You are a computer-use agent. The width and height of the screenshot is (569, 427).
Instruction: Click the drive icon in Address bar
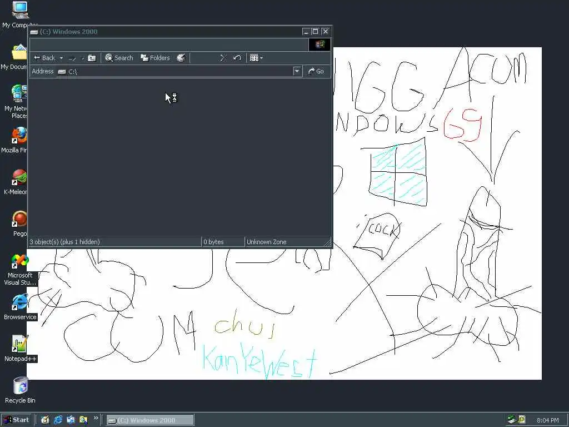pos(62,72)
